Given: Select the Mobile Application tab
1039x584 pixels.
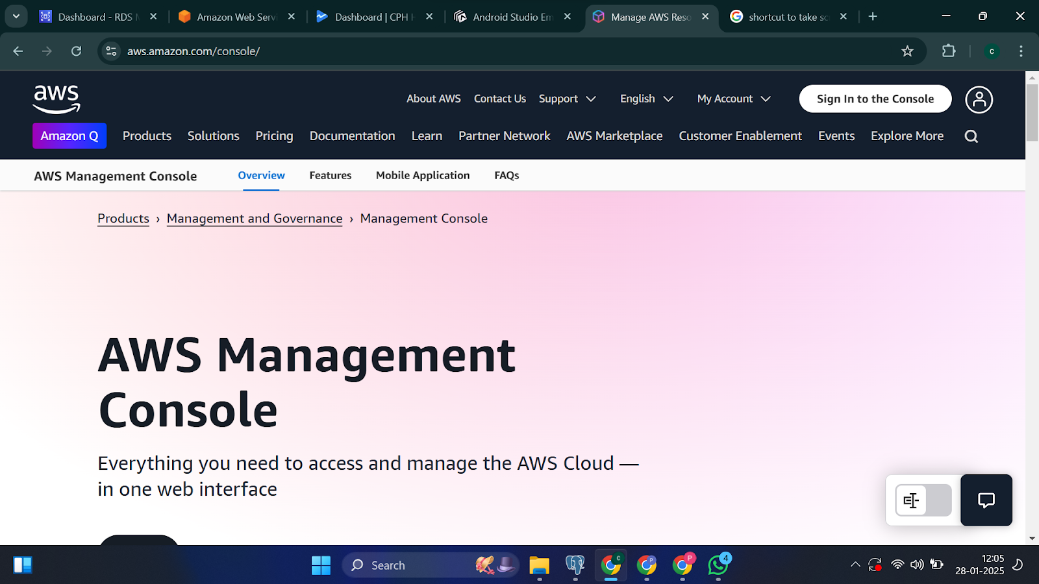Looking at the screenshot, I should point(423,175).
